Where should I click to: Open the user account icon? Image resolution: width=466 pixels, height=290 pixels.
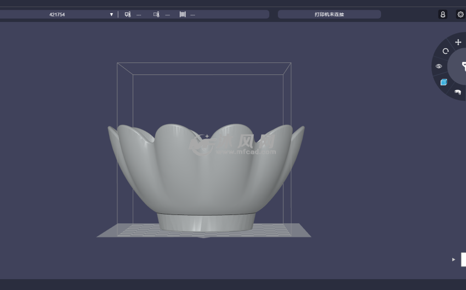click(x=442, y=14)
